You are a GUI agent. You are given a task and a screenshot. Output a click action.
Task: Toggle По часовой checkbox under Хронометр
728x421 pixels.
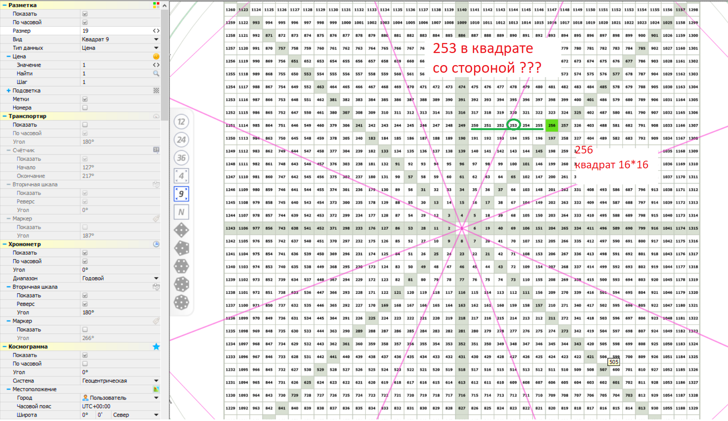(x=85, y=261)
